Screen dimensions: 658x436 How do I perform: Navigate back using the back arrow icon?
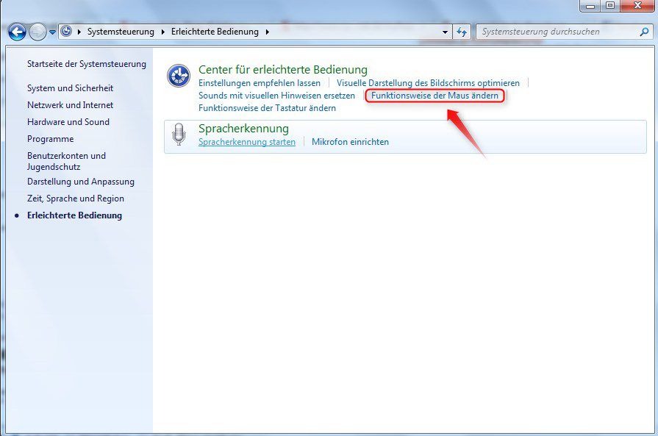pos(16,32)
